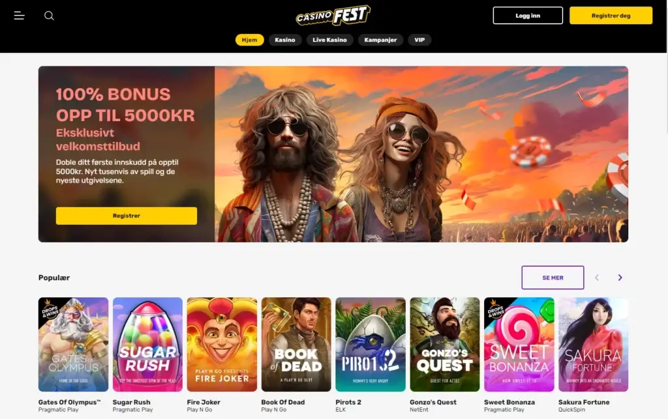Viewport: 668px width, 419px height.
Task: Click the Gonzo's Quest title link
Action: tap(433, 402)
